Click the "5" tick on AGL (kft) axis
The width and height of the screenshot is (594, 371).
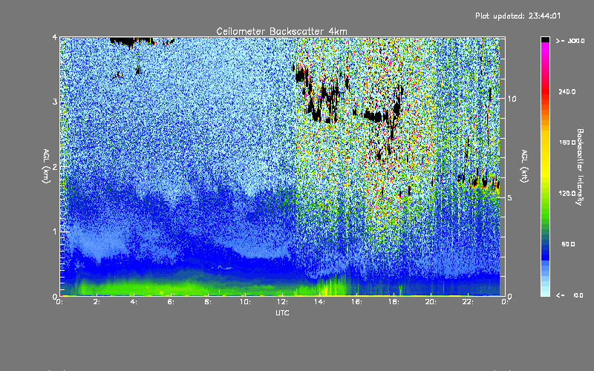[509, 197]
